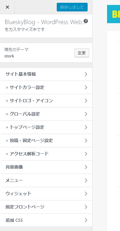Select the 追加 CSS menu label
The height and width of the screenshot is (231, 120).
pyautogui.click(x=14, y=220)
